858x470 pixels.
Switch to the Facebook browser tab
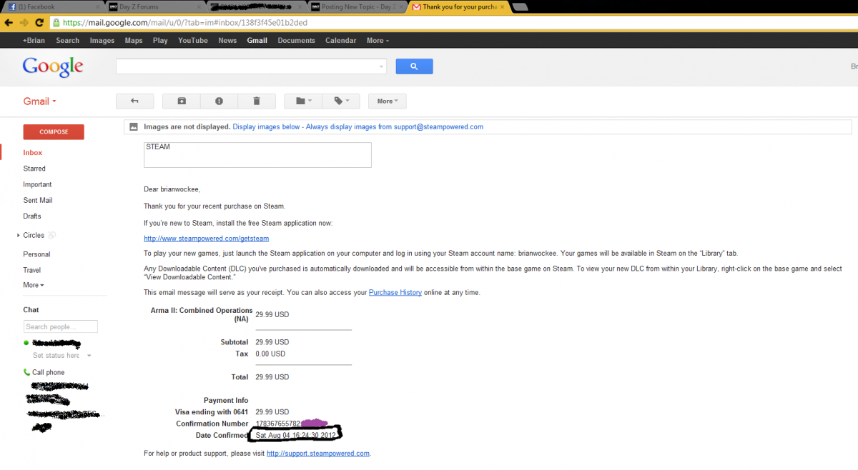pyautogui.click(x=50, y=7)
